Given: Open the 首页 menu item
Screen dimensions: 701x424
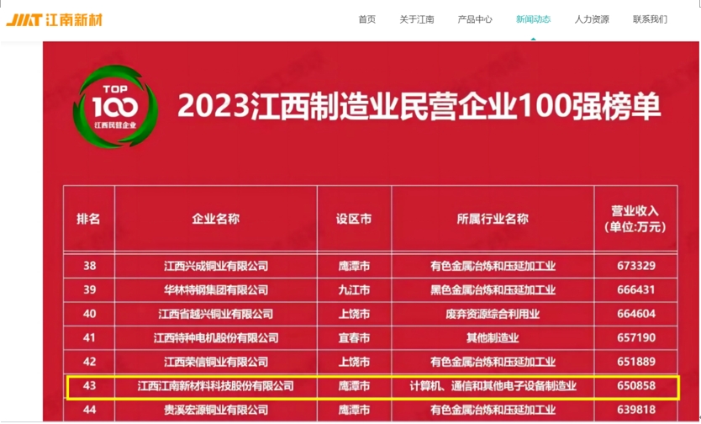Looking at the screenshot, I should point(367,19).
